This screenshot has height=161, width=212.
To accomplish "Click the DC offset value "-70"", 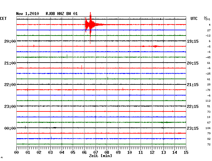I will pyautogui.click(x=208, y=90).
